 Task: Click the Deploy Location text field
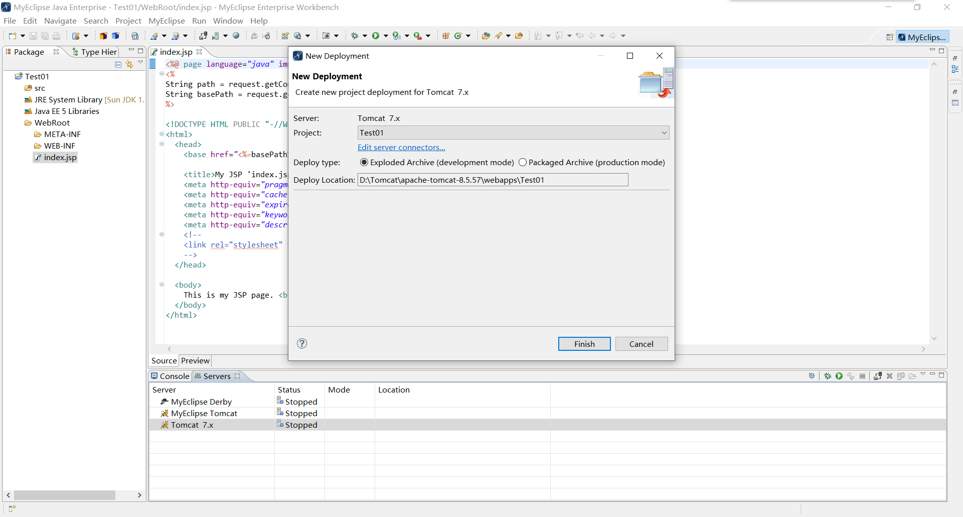[493, 180]
